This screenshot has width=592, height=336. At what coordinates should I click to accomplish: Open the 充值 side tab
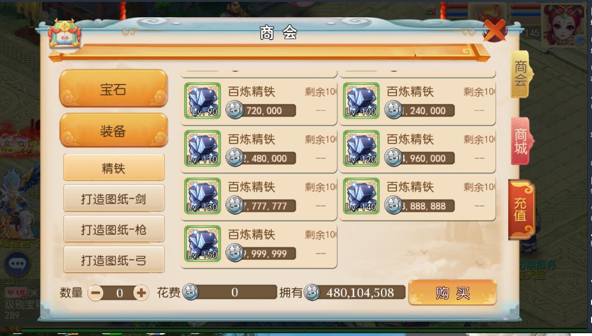tap(521, 209)
